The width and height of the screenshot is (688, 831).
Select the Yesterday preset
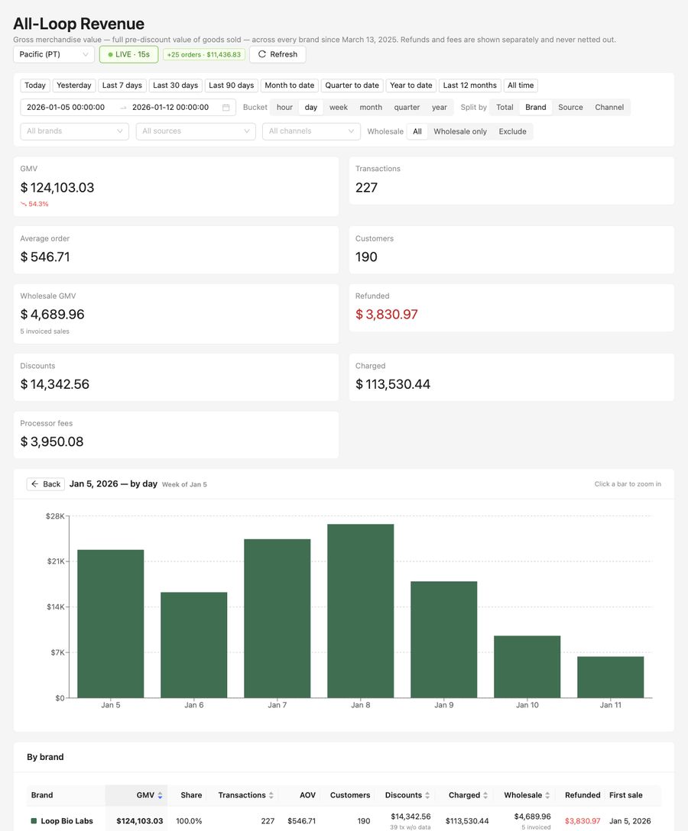point(73,86)
